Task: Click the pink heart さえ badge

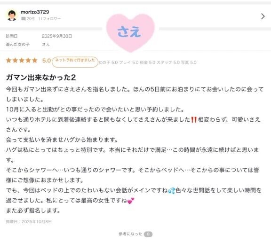Action: [x=130, y=32]
